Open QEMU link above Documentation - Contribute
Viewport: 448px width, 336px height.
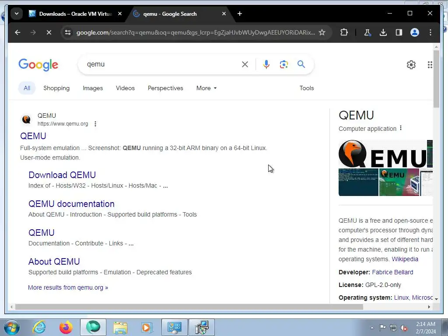point(42,233)
